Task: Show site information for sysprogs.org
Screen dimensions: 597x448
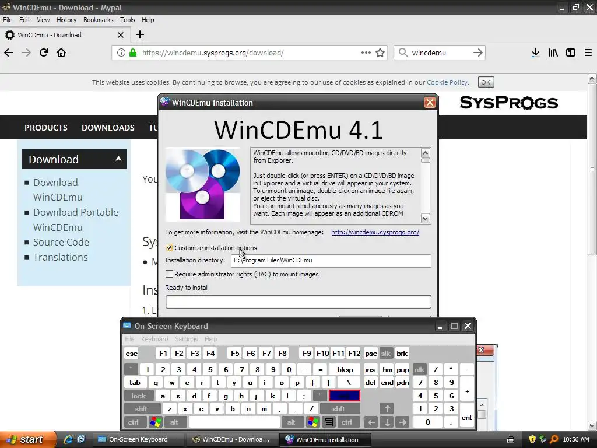Action: pos(121,52)
